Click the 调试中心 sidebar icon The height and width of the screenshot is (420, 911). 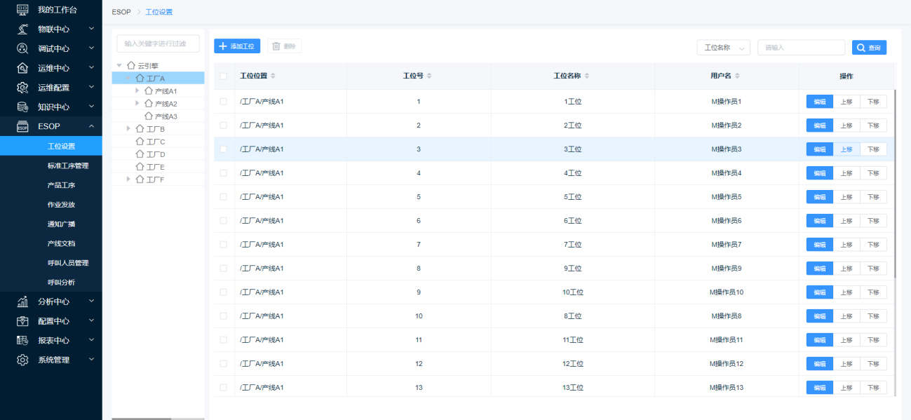click(x=22, y=49)
